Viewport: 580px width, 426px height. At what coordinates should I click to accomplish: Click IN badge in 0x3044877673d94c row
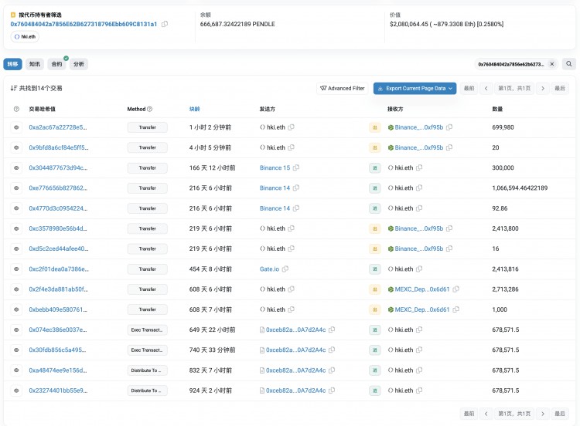coord(375,167)
